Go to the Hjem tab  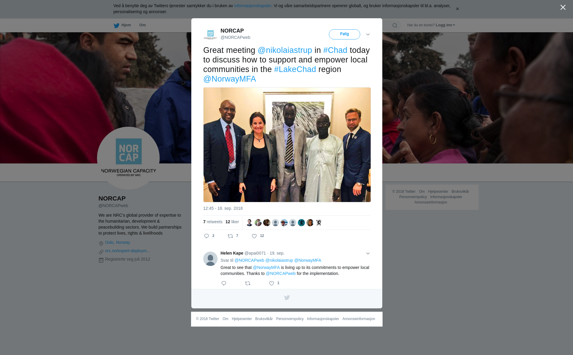click(122, 25)
